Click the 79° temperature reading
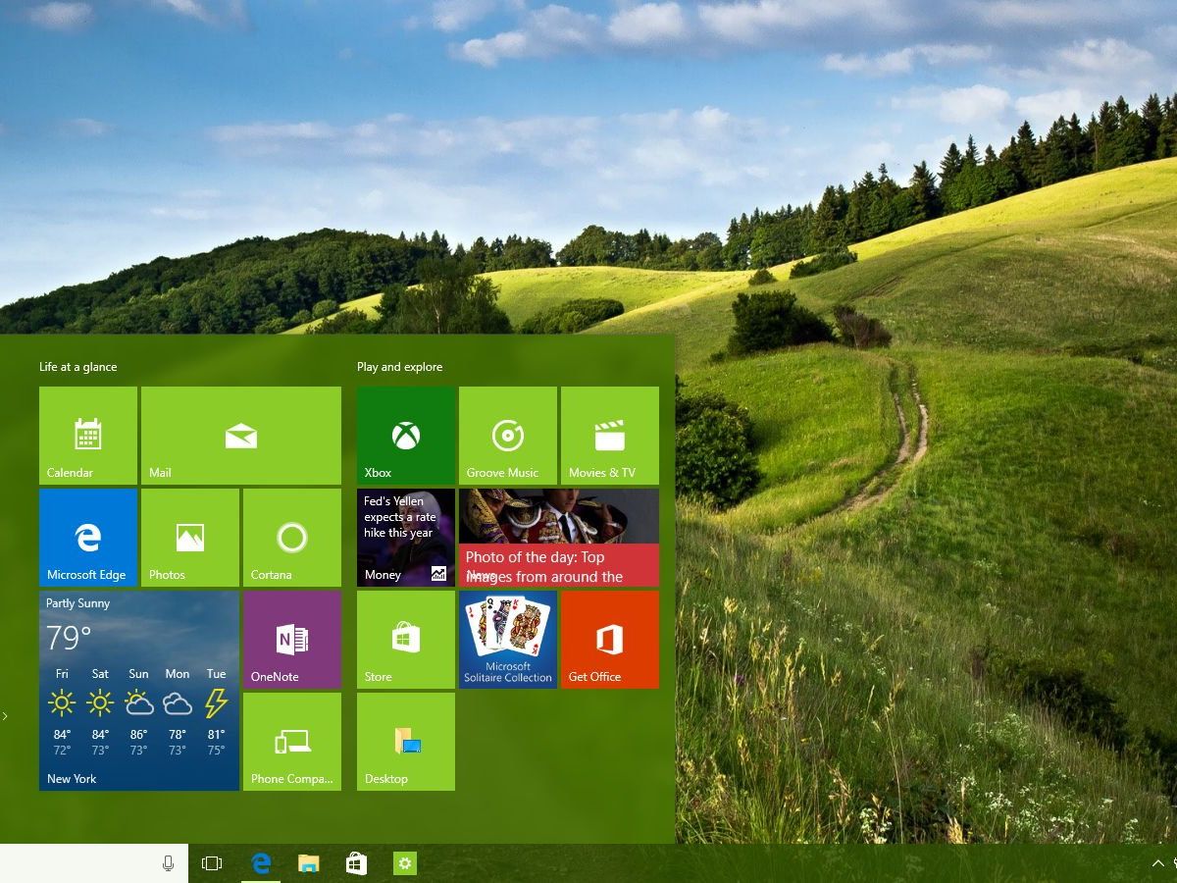This screenshot has width=1177, height=883. (x=69, y=639)
